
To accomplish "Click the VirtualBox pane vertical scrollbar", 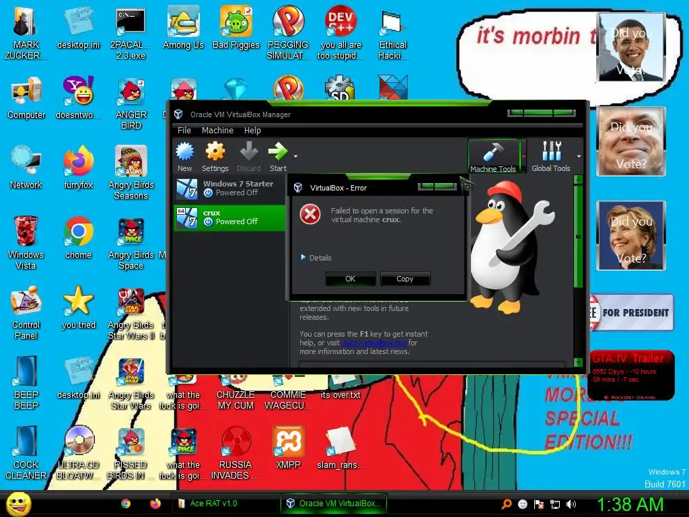I will pos(578,236).
